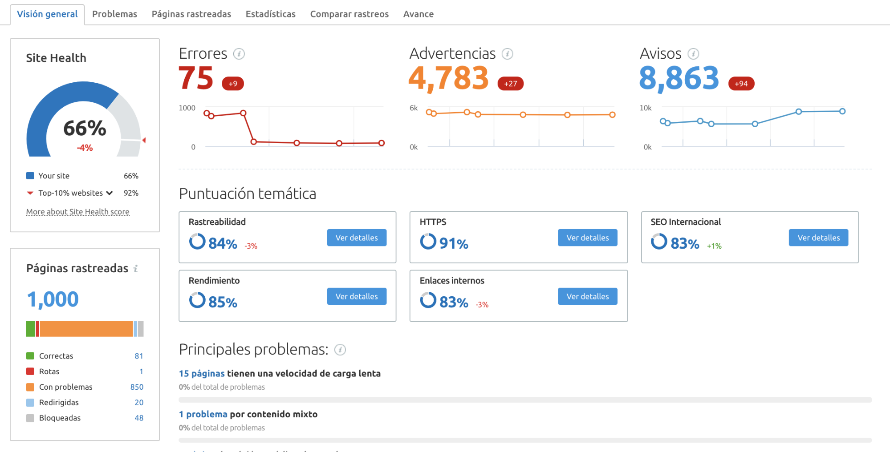Click the Correctas count 81
The width and height of the screenshot is (890, 452).
(x=139, y=356)
